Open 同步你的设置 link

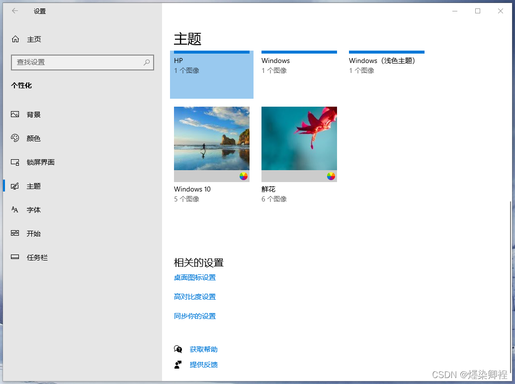pos(195,316)
